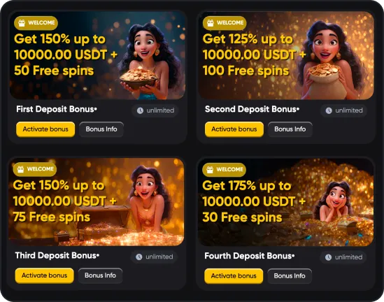Click the gift icon on Fourth Deposit banner
This screenshot has height=302, width=384.
210,170
